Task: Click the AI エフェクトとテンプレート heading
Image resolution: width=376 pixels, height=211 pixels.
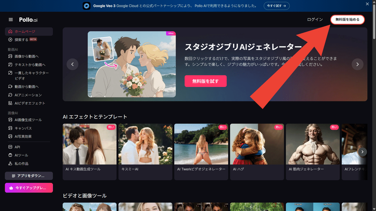Action: pyautogui.click(x=95, y=117)
